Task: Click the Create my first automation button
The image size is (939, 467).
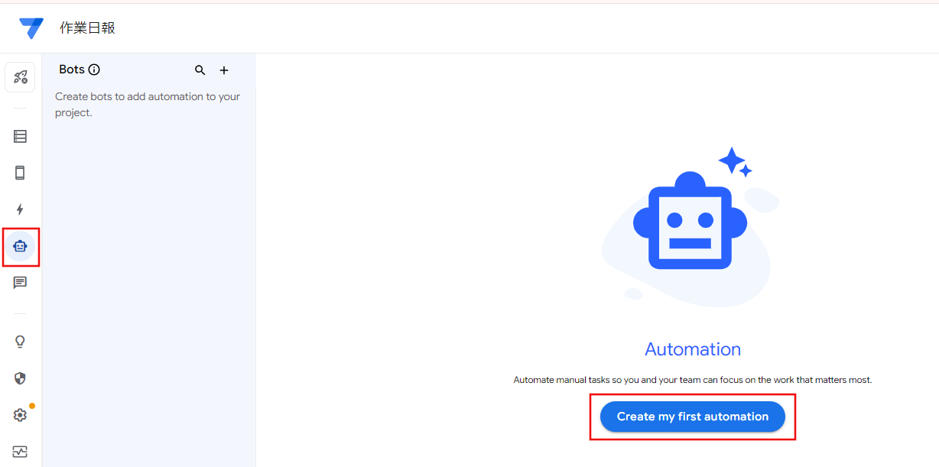Action: point(692,417)
